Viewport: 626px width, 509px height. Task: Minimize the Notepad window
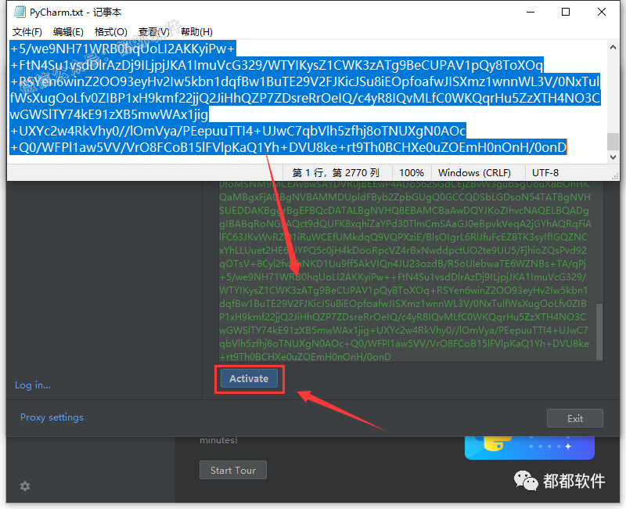(531, 12)
